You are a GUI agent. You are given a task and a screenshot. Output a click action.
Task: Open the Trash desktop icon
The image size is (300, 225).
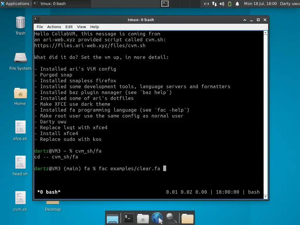tap(20, 23)
